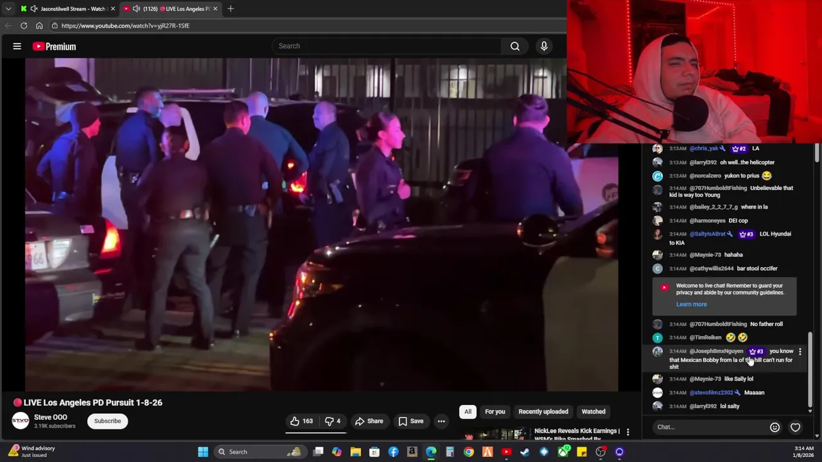Mute the Jasonstilwell Stream tab audio

click(34, 9)
